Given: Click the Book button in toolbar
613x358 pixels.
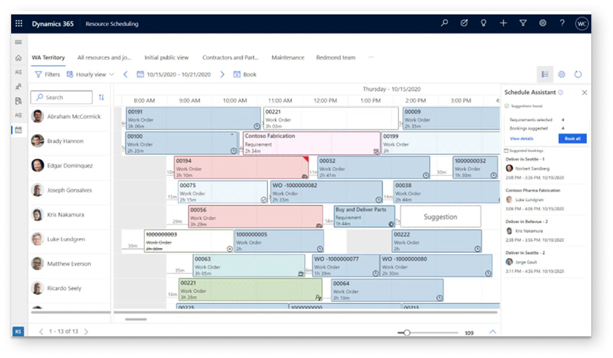Looking at the screenshot, I should coord(245,74).
